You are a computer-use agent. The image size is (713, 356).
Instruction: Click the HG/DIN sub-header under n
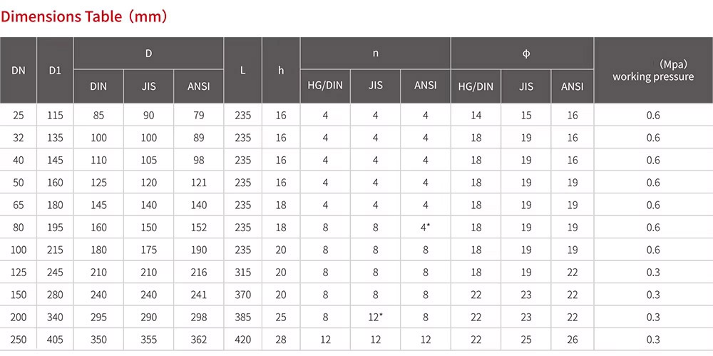tap(325, 86)
